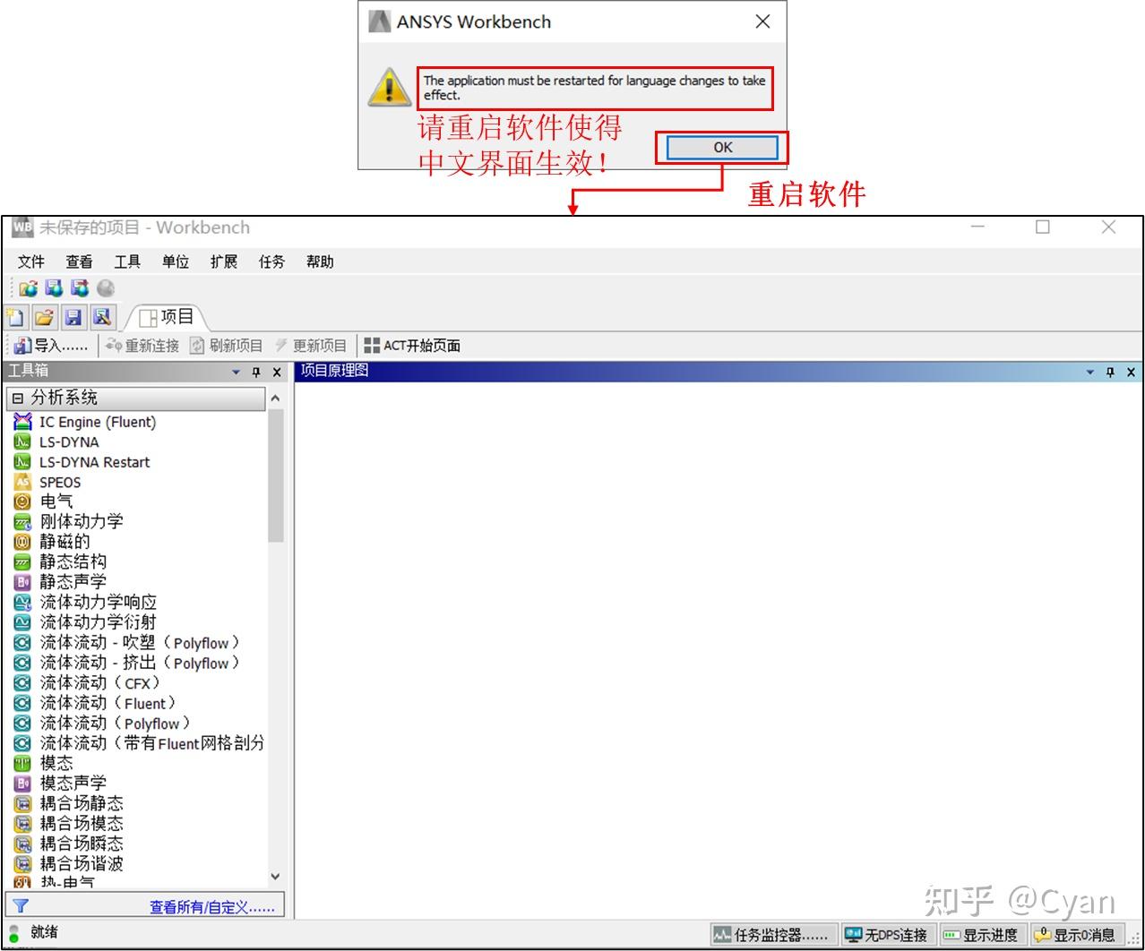Viewport: 1145px width, 951px height.
Task: Click the save project disk icon
Action: tap(74, 317)
